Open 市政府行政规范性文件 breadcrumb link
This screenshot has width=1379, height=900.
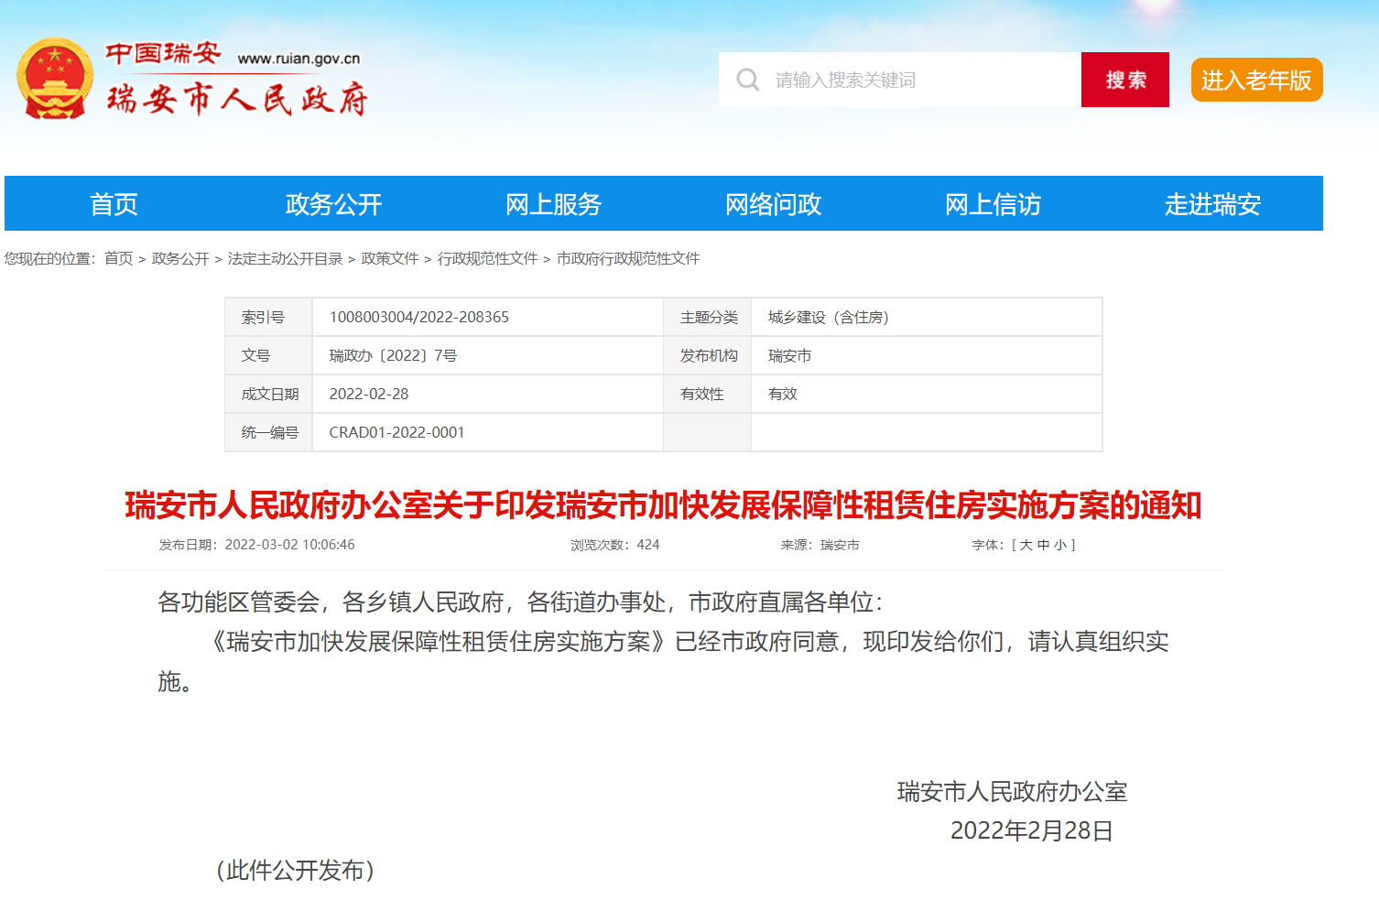(x=628, y=259)
